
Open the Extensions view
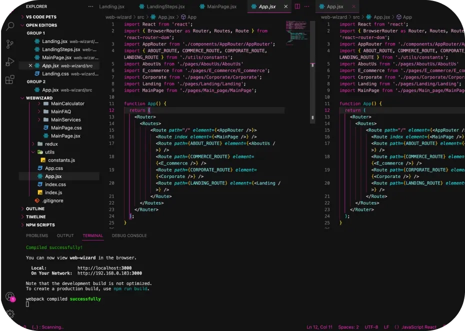(x=9, y=80)
